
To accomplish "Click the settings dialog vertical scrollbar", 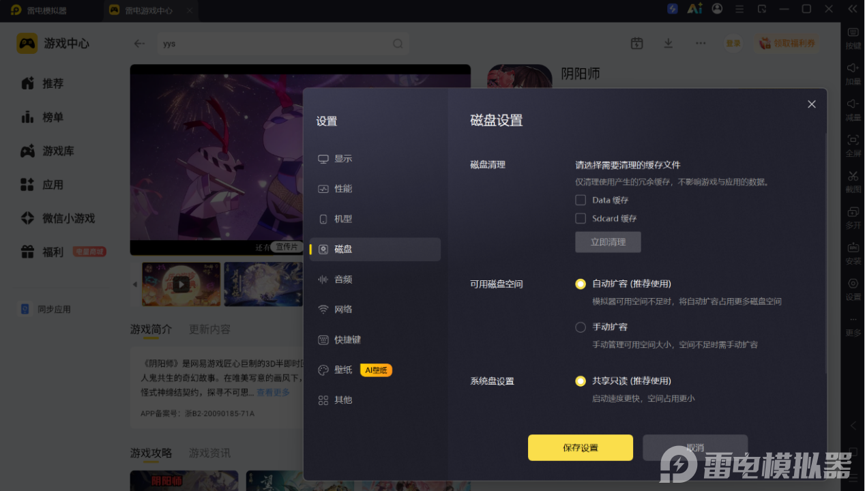I will pos(826,252).
